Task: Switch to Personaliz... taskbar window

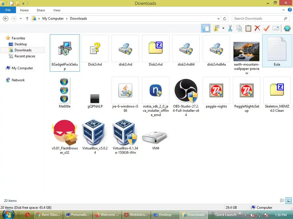Action: [x=78, y=215]
